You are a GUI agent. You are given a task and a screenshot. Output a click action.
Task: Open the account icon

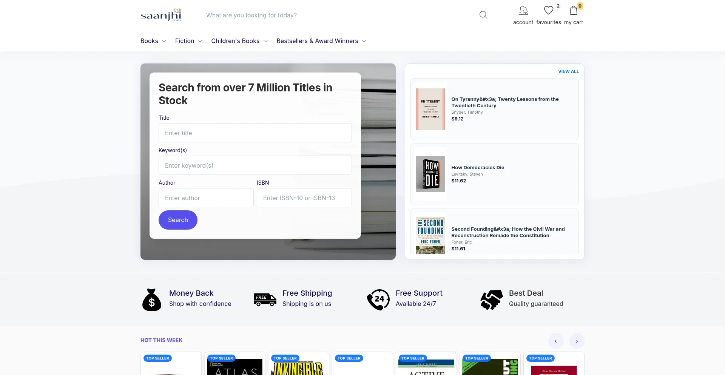(x=523, y=11)
